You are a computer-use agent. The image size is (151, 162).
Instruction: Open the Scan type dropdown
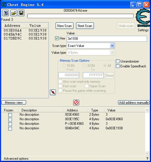click(x=112, y=46)
